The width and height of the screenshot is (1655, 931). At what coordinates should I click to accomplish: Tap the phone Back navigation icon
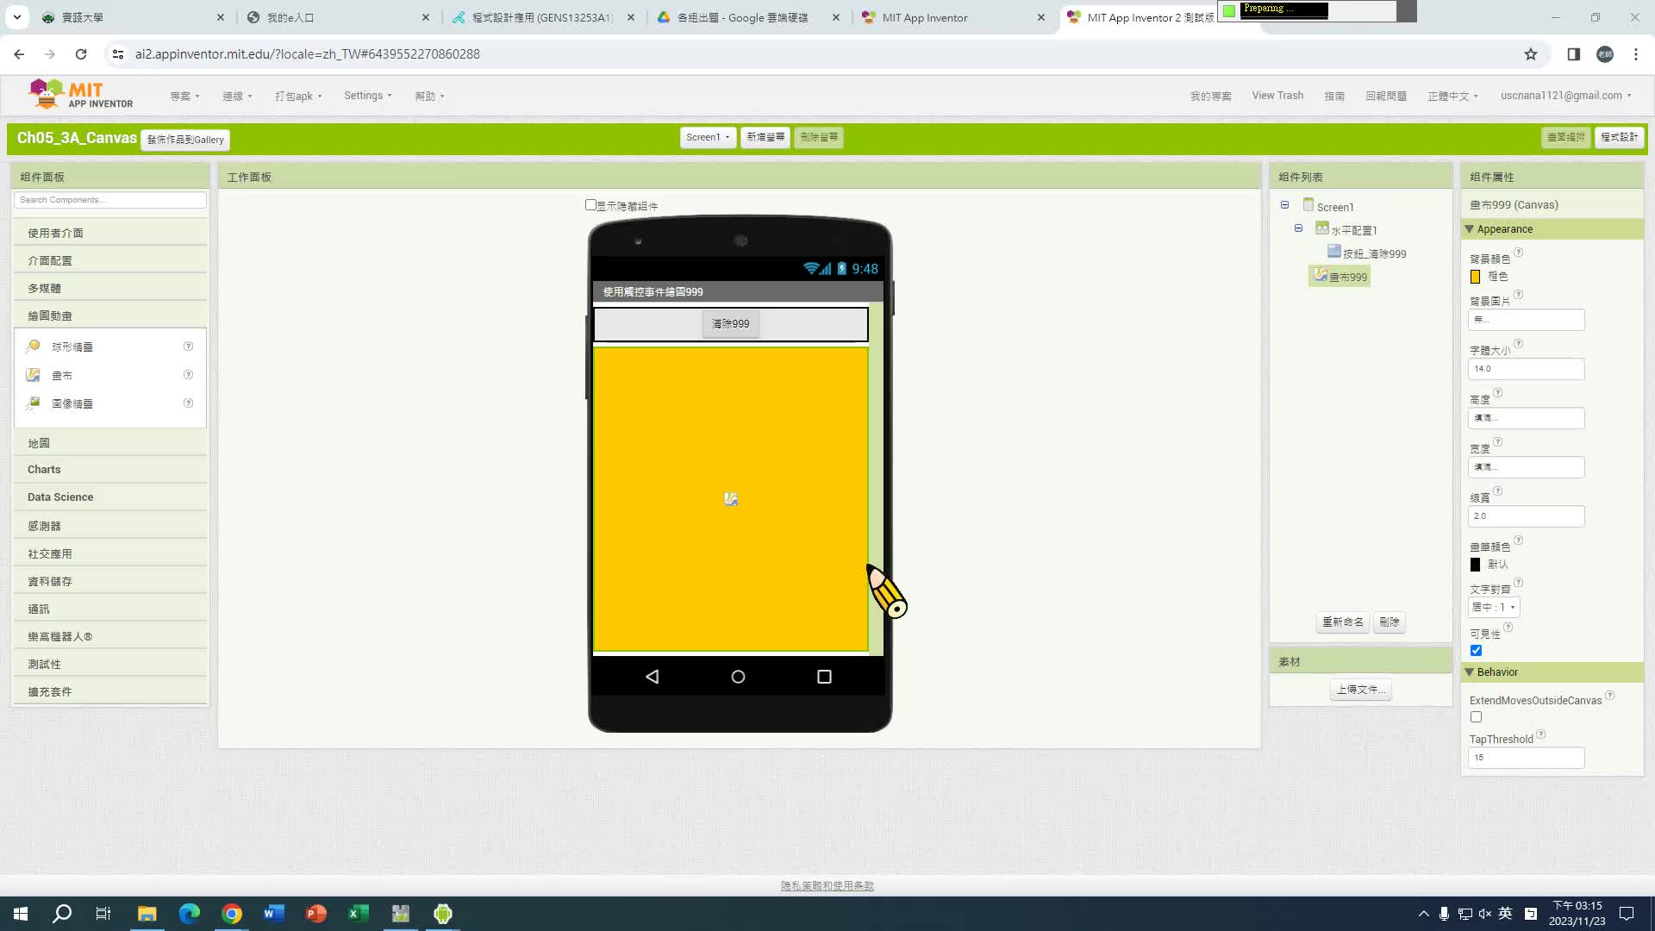653,677
